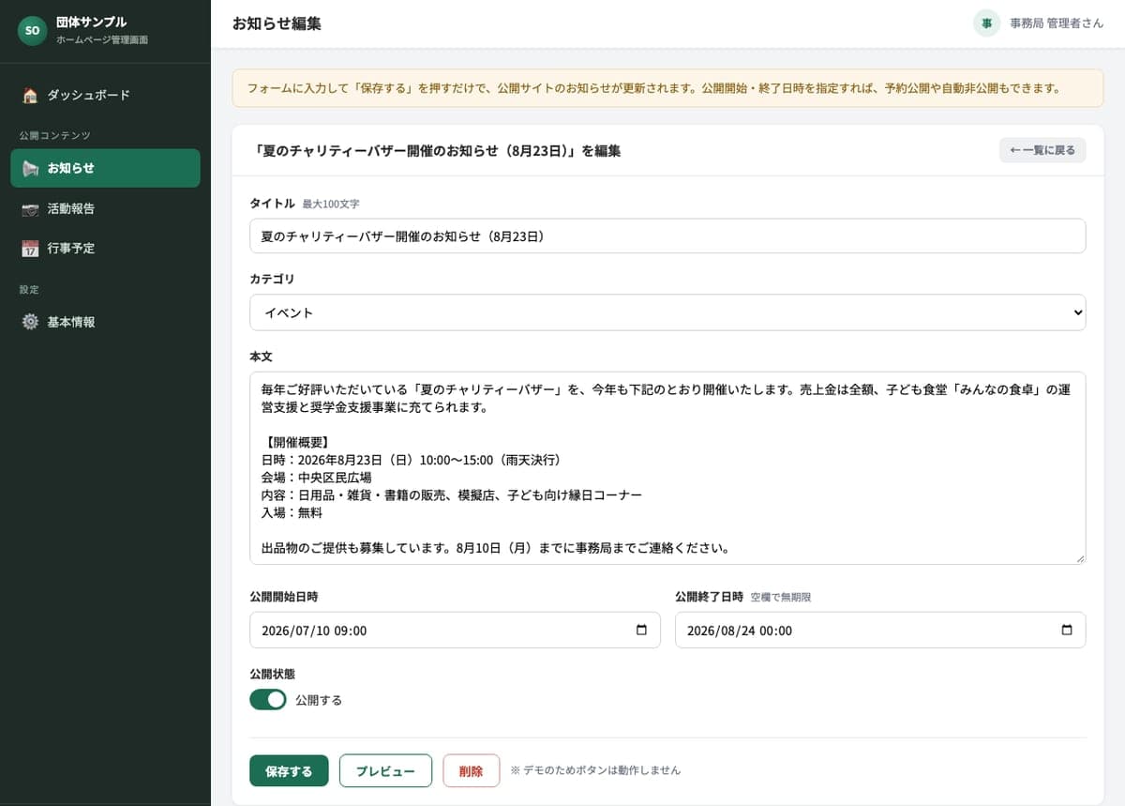Click into the タイトル input field
Screen dimensions: 1125x806
pos(667,236)
